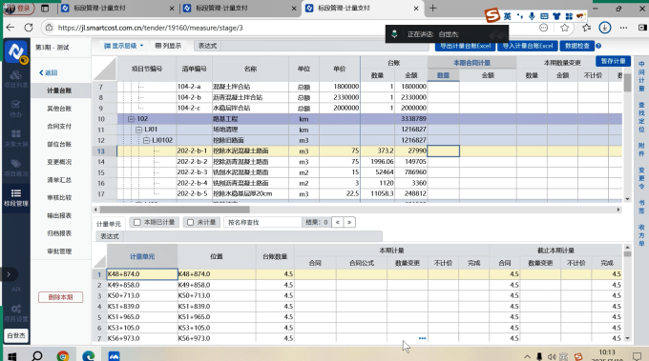Open 决策大屏 in the dark sidebar
The width and height of the screenshot is (649, 361).
[15, 138]
